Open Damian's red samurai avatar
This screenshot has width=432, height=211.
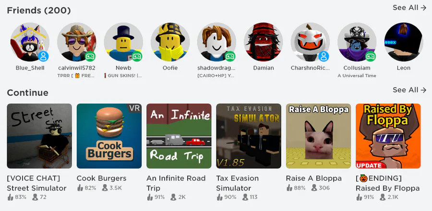click(x=264, y=42)
